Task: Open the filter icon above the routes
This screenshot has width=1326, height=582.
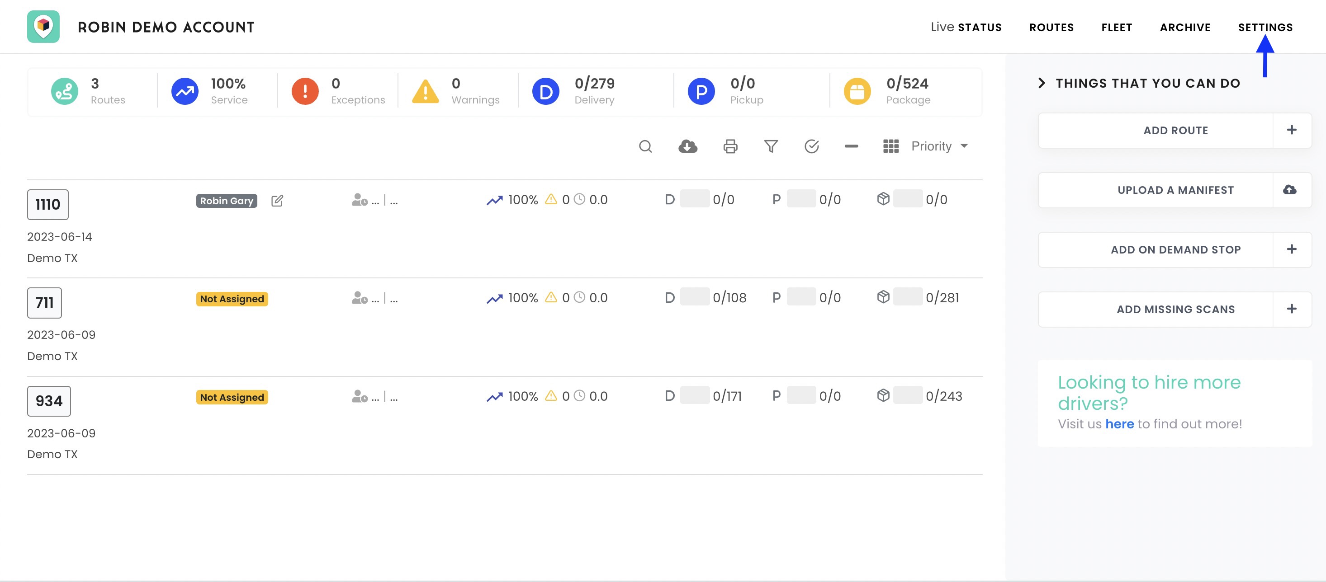Action: [770, 146]
